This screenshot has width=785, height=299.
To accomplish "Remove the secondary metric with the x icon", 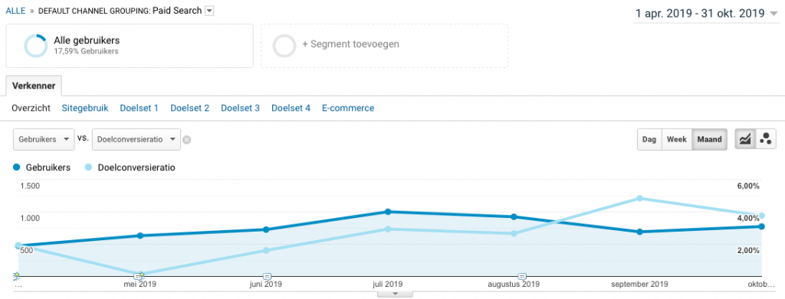I will tap(187, 140).
